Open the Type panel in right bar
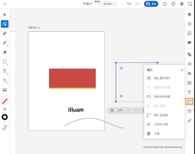 tap(189, 92)
